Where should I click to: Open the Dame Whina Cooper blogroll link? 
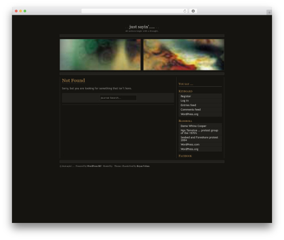pyautogui.click(x=193, y=126)
